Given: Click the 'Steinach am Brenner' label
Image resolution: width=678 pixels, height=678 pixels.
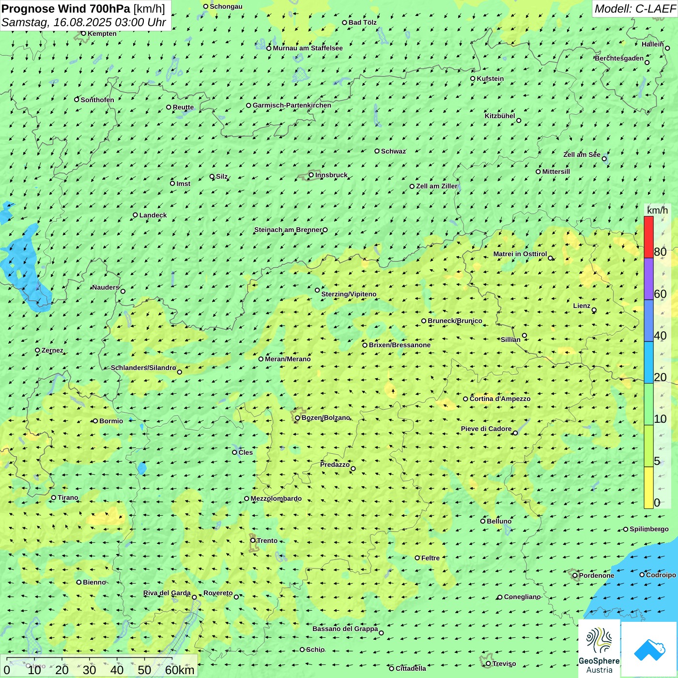Looking at the screenshot, I should click(288, 230).
